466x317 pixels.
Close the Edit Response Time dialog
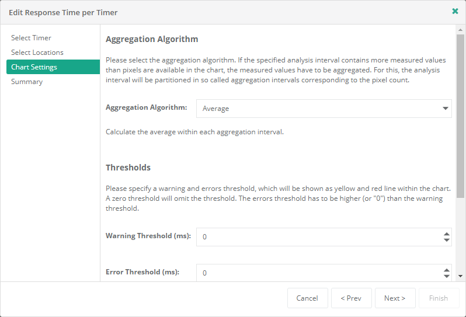click(x=455, y=11)
